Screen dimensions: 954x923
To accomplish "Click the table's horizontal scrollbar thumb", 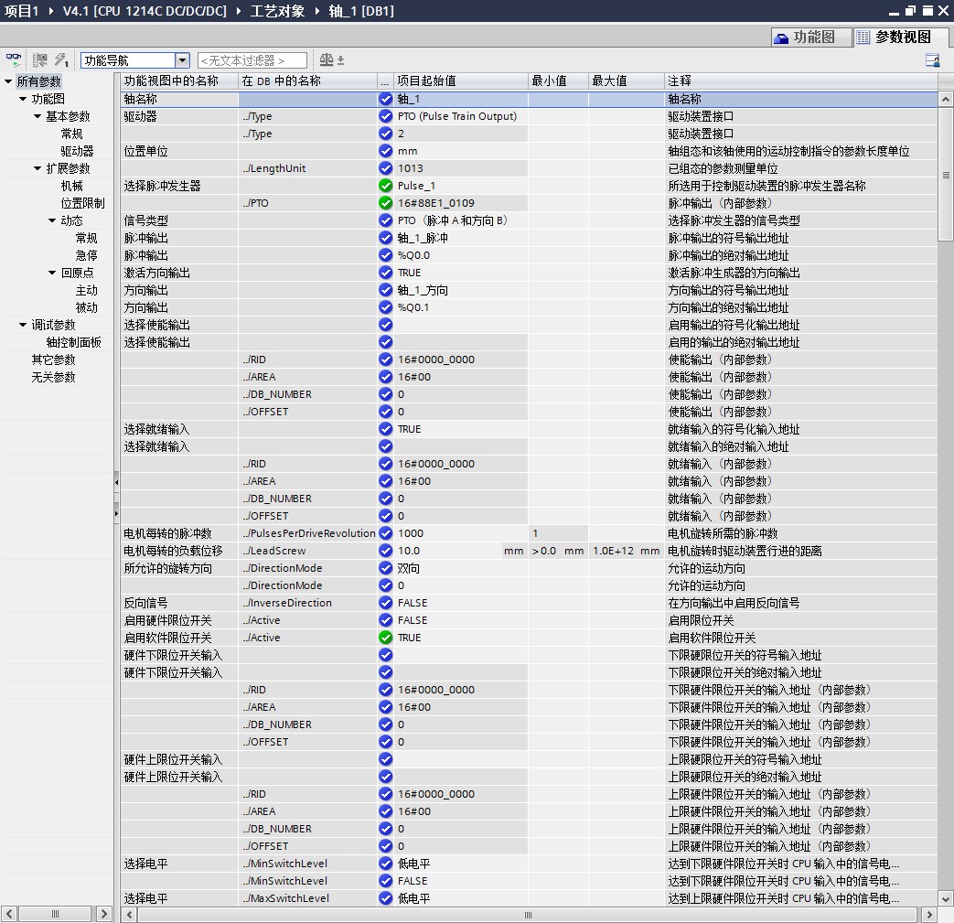I will 527,915.
